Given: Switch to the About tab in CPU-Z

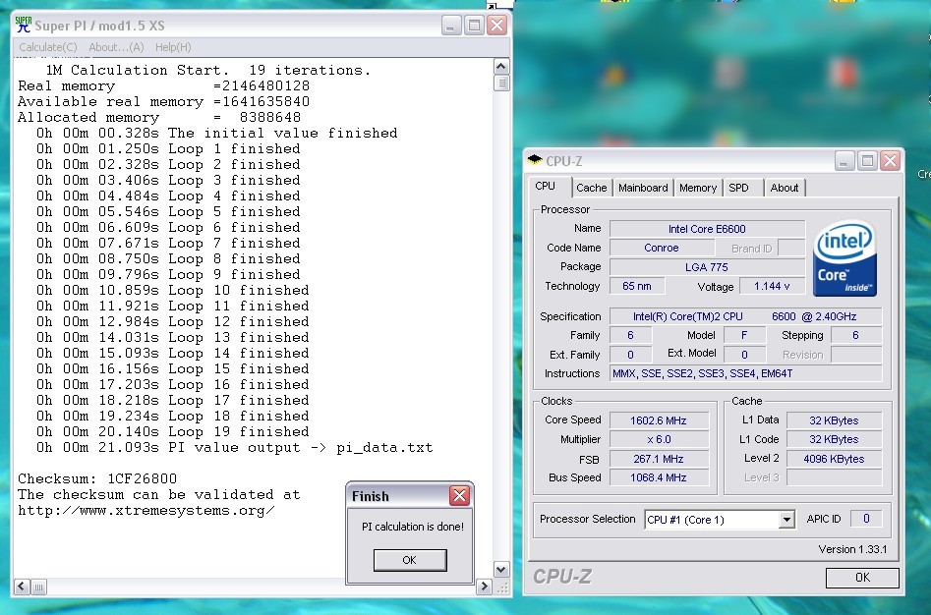Looking at the screenshot, I should point(784,188).
